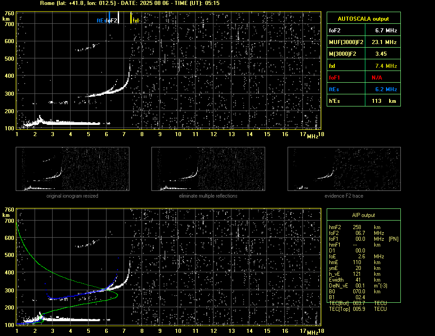The height and width of the screenshot is (336, 435).
Task: Select the red N/A value
Action: [x=377, y=78]
